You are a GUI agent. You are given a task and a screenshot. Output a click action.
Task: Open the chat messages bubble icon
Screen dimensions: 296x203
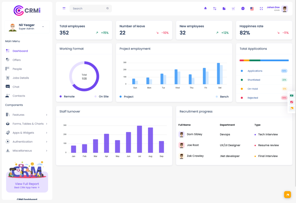(x=243, y=8)
